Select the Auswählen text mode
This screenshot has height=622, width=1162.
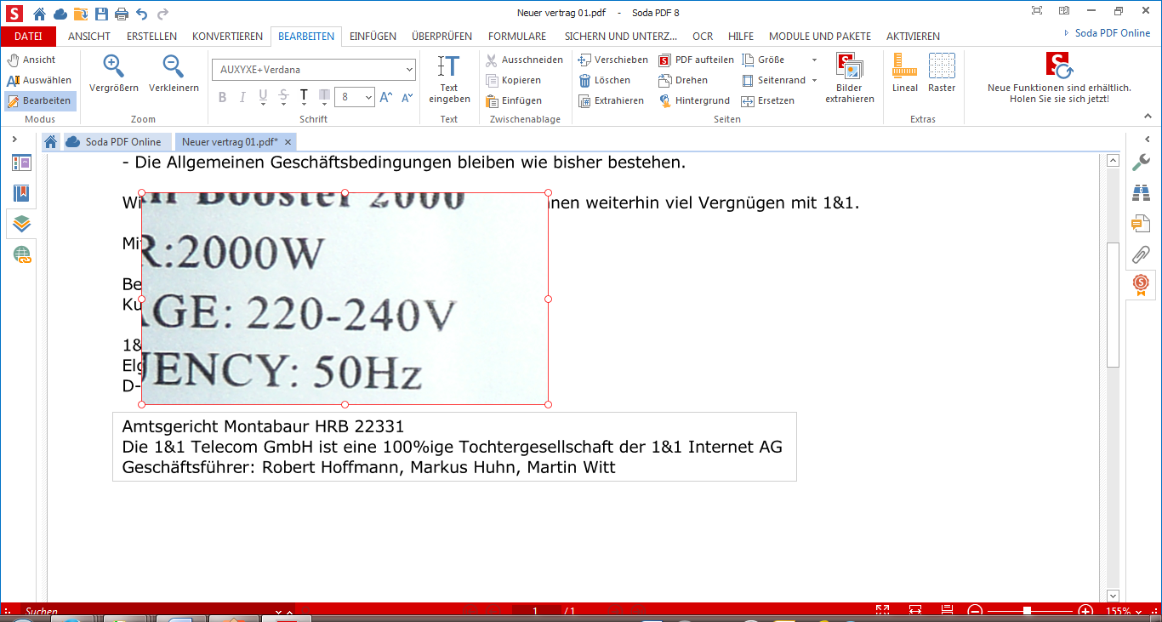39,80
